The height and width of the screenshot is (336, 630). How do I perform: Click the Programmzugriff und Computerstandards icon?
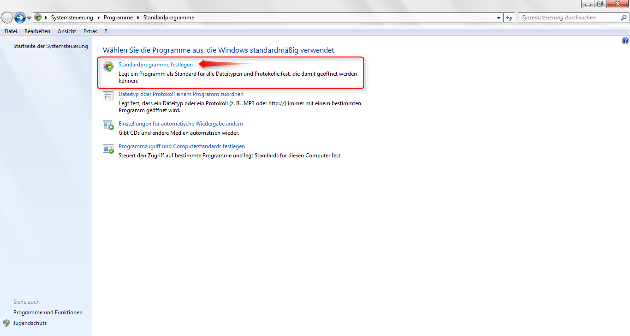tap(108, 148)
